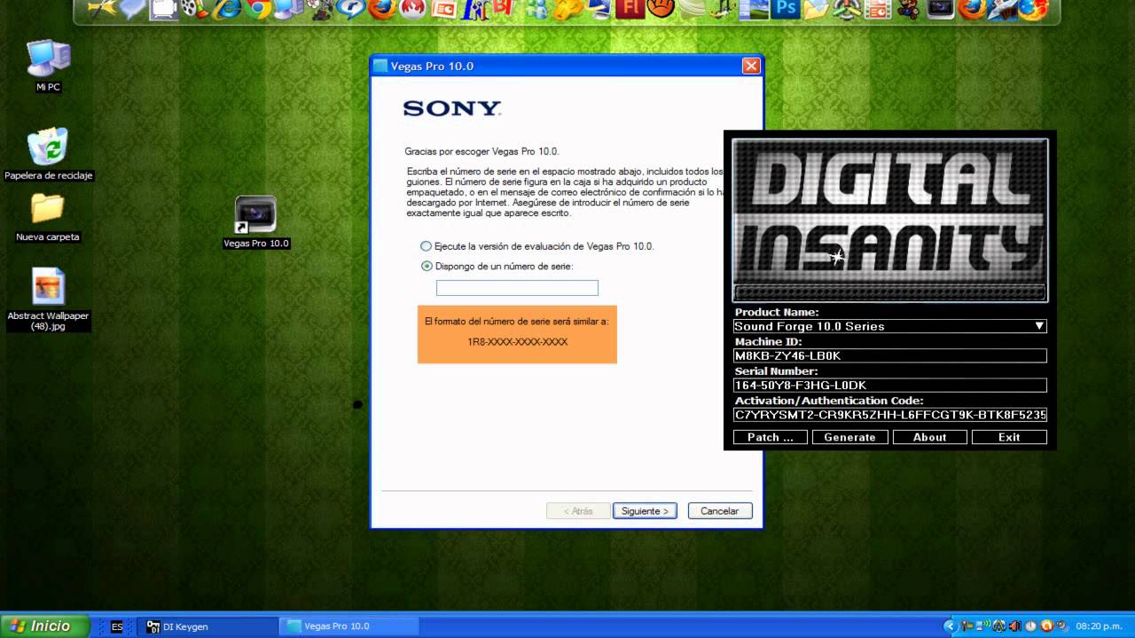Close the Vegas Pro 10.0 dialog
Image resolution: width=1135 pixels, height=638 pixels.
pos(751,66)
